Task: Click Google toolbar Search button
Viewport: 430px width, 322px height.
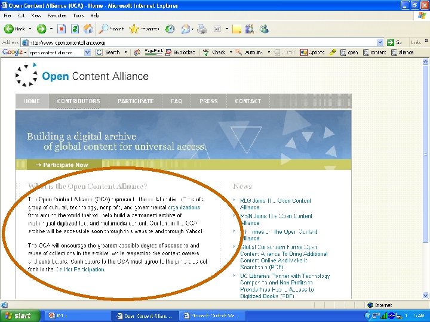Action: coord(108,52)
